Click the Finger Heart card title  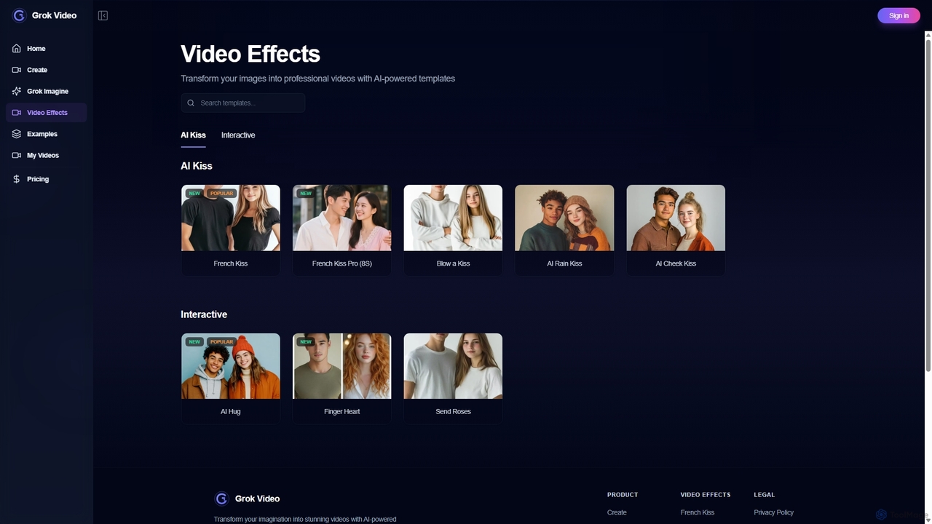(x=342, y=412)
